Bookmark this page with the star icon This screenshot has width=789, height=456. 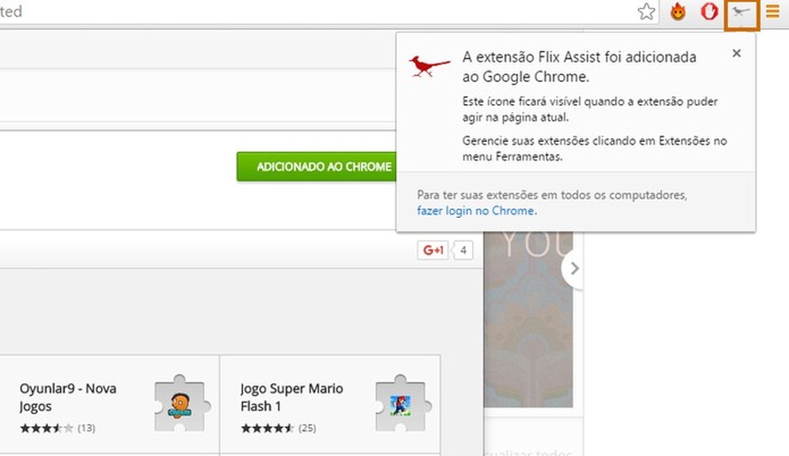point(646,11)
